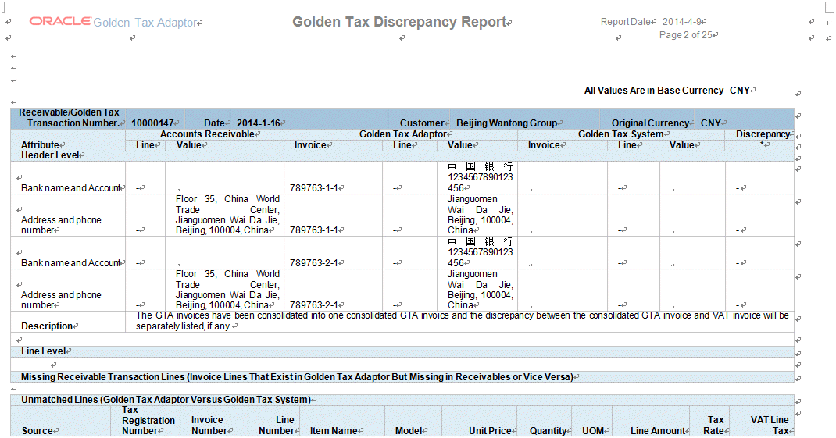The height and width of the screenshot is (438, 836).
Task: Click invoice 789763-2-1 in second bank row
Action: pyautogui.click(x=314, y=263)
